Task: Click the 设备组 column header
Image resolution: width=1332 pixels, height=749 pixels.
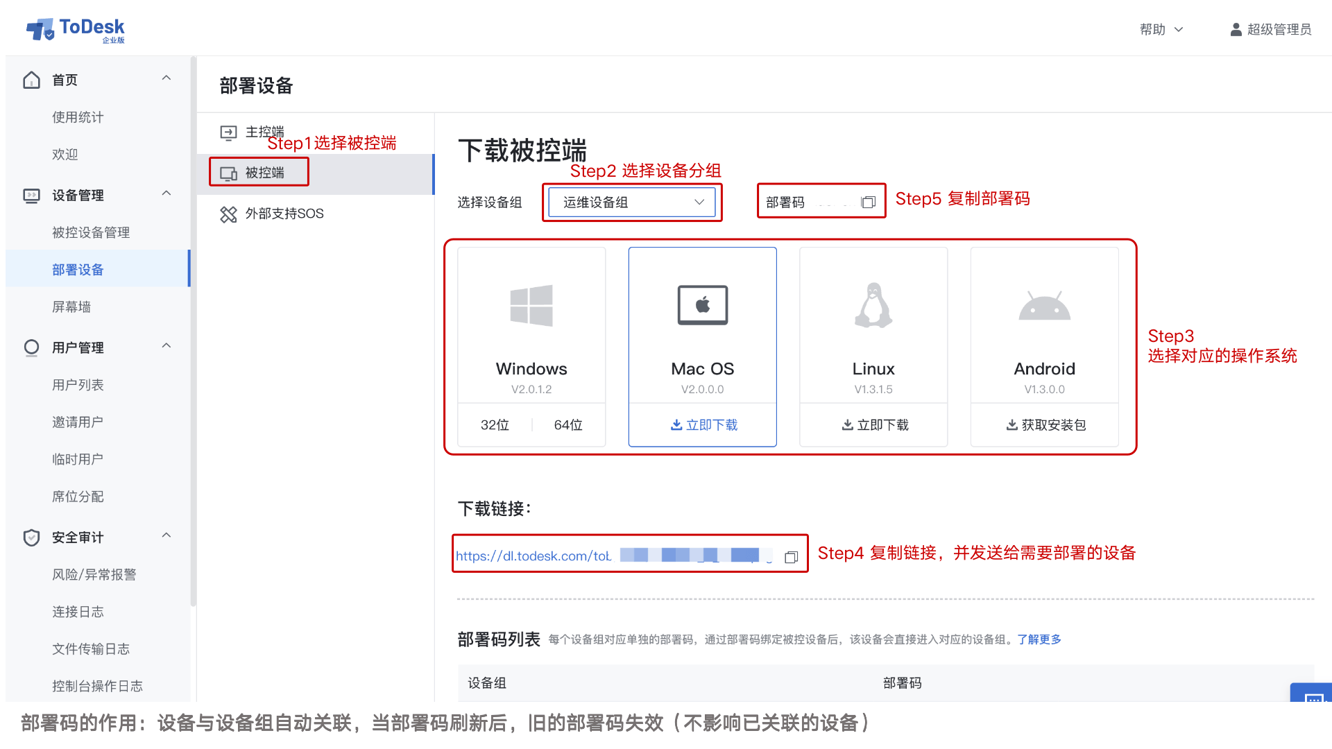Action: pyautogui.click(x=487, y=683)
